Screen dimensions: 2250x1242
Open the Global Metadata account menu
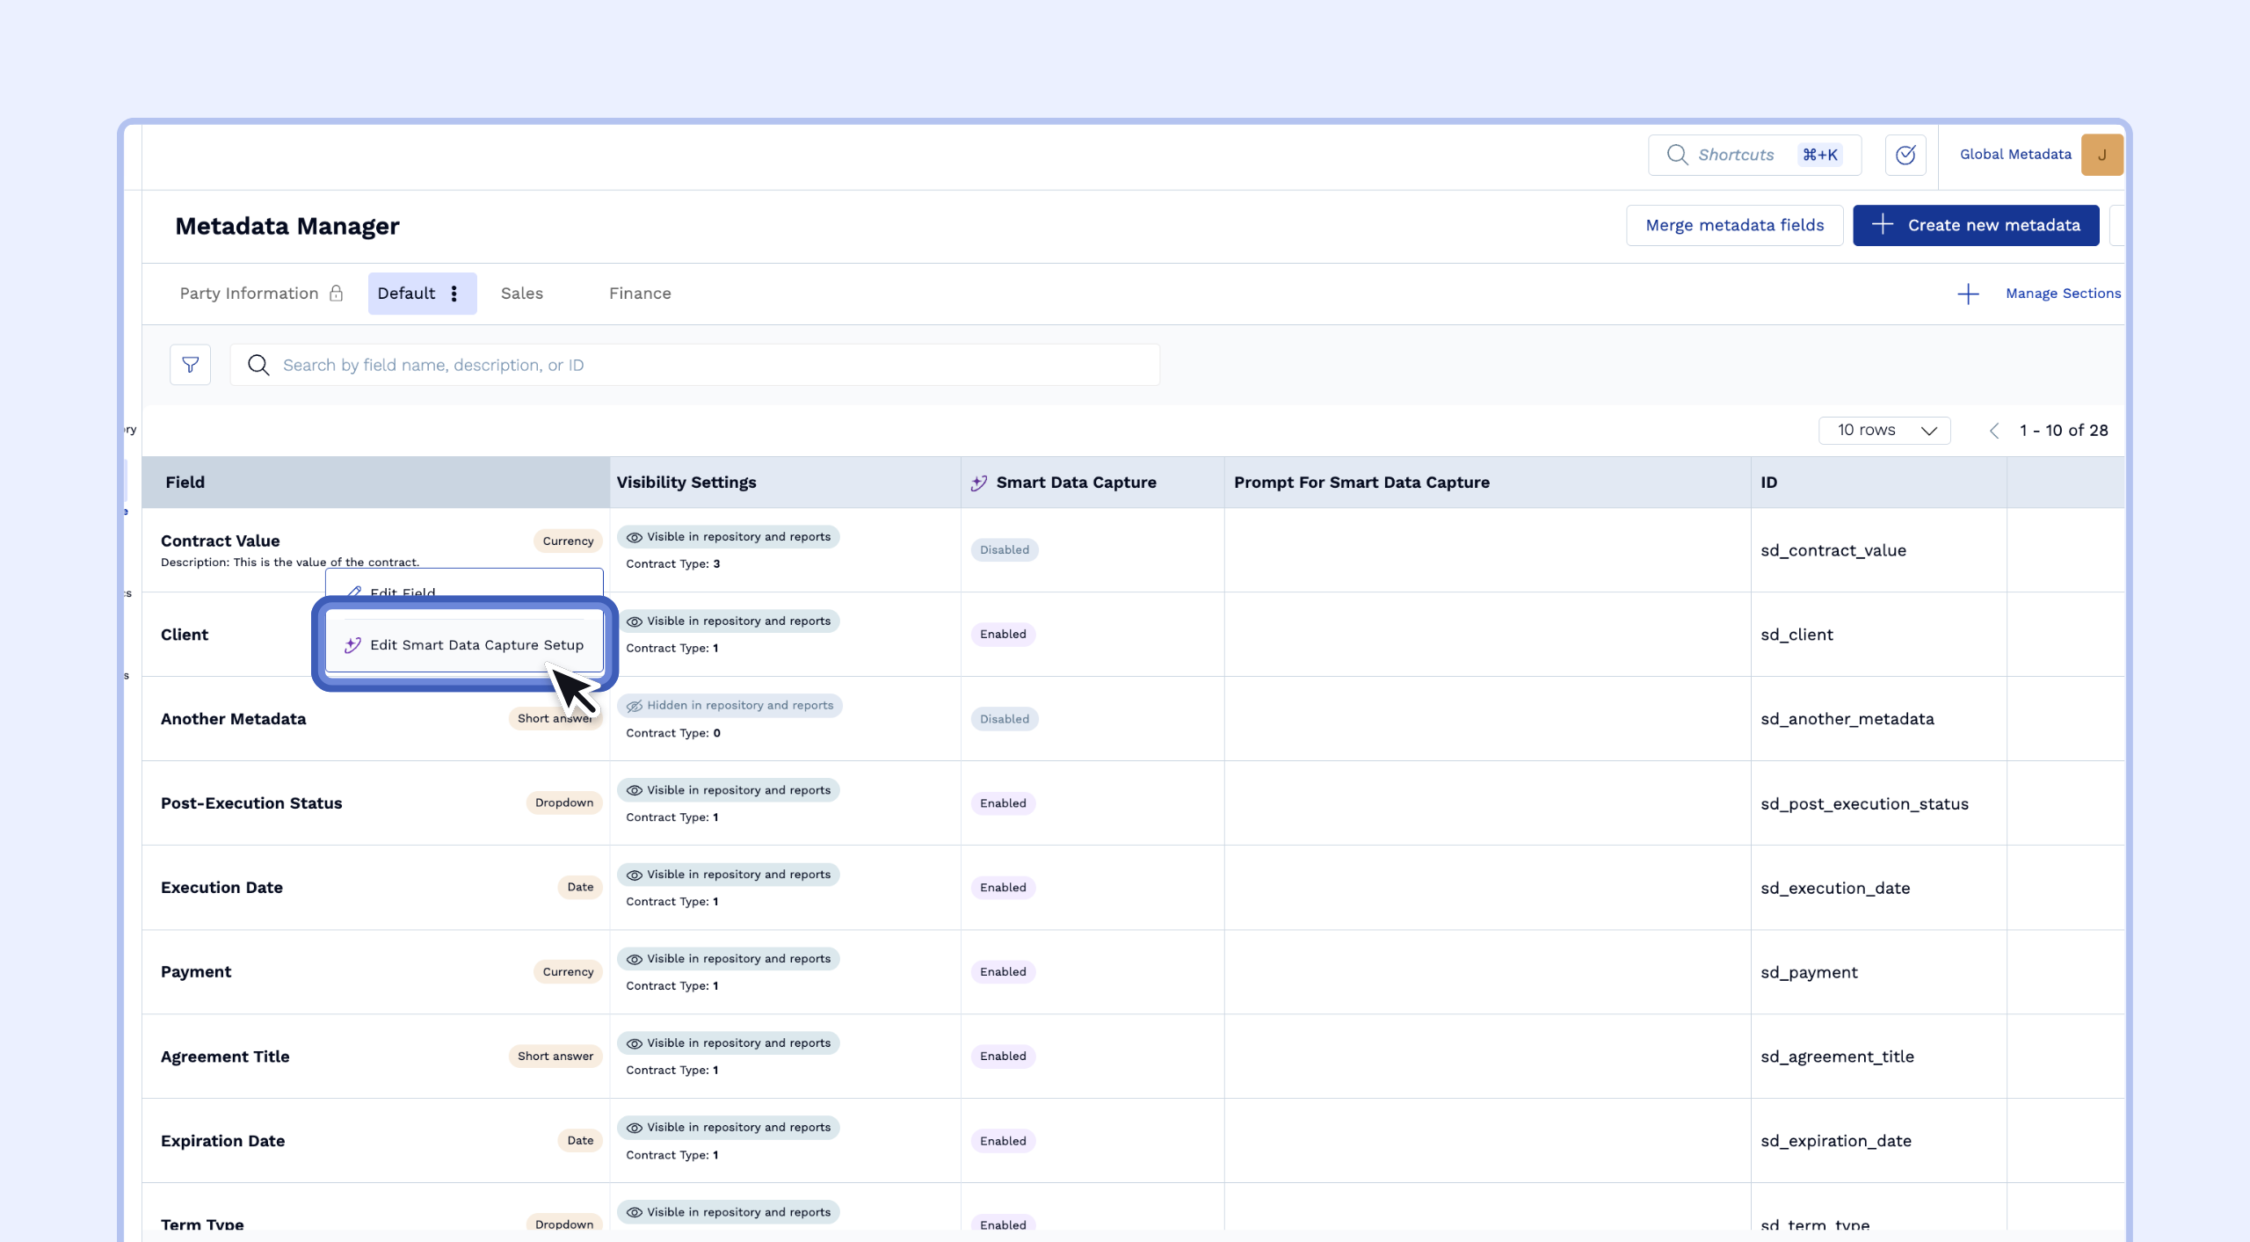[x=2014, y=155]
